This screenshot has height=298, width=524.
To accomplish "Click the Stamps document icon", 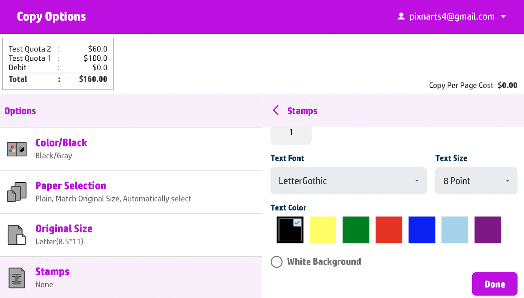I will click(x=17, y=278).
